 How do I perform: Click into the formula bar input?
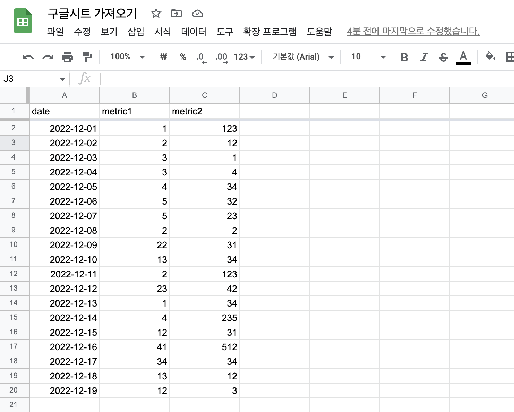307,79
